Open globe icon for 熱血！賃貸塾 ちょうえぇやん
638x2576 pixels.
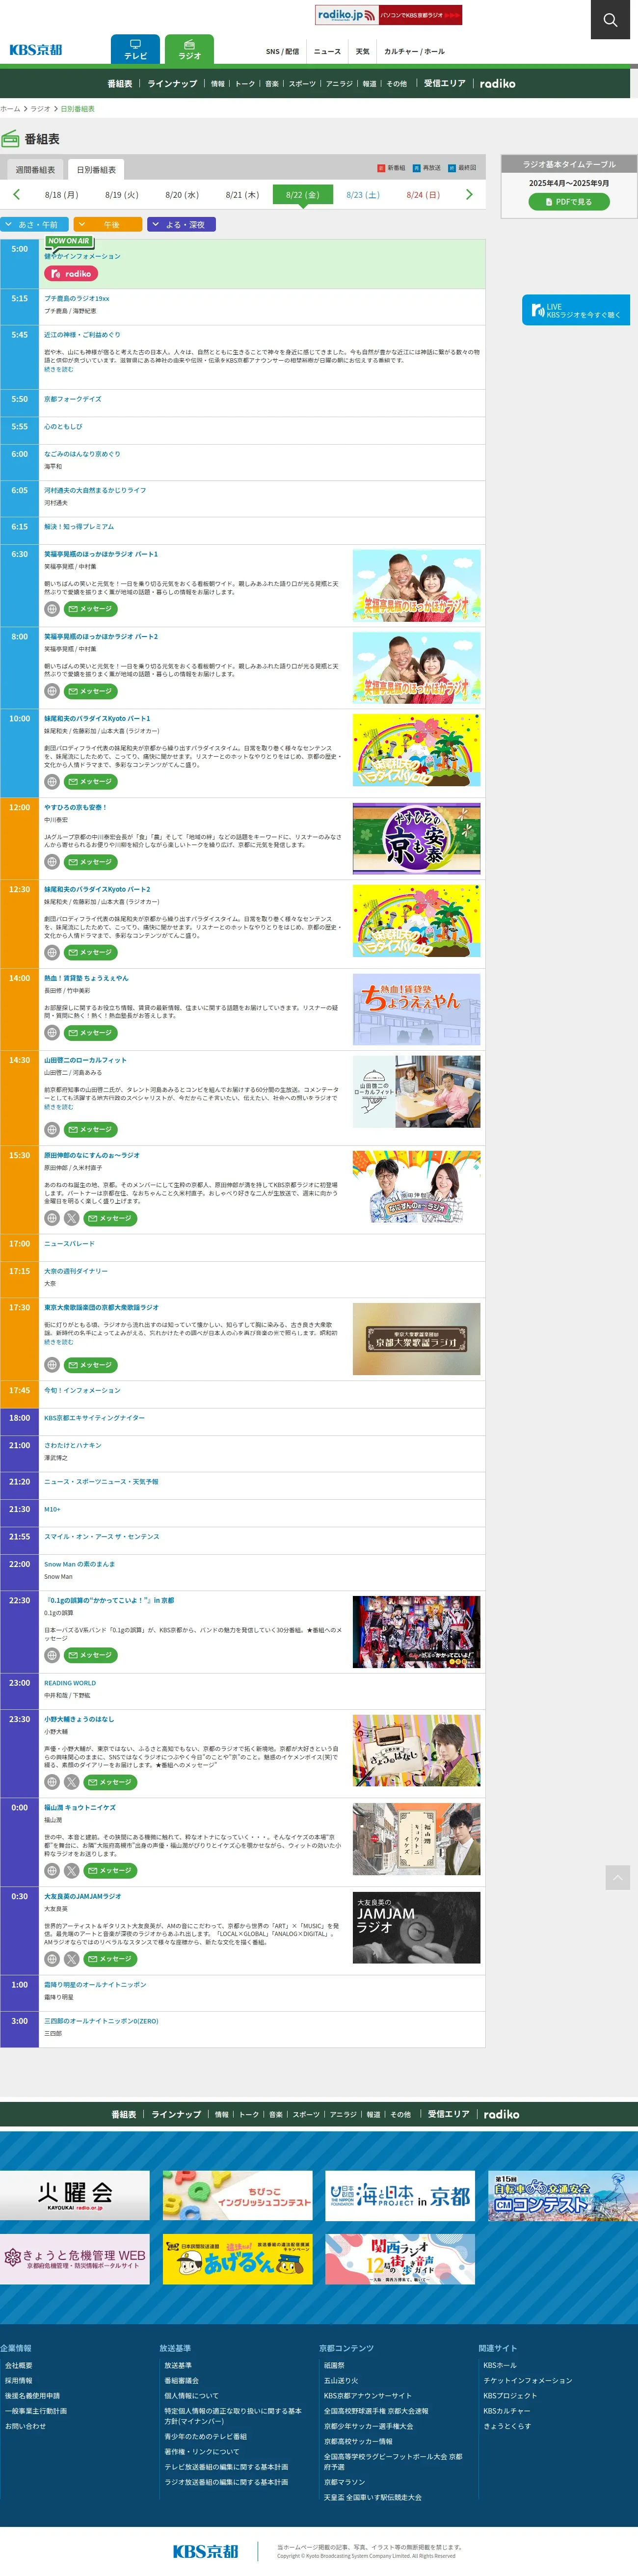52,1033
